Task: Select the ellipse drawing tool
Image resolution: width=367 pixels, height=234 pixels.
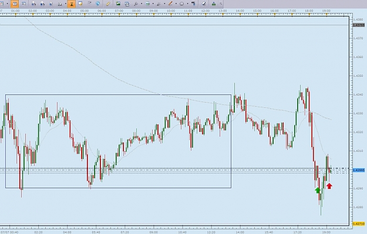Action: [x=181, y=4]
